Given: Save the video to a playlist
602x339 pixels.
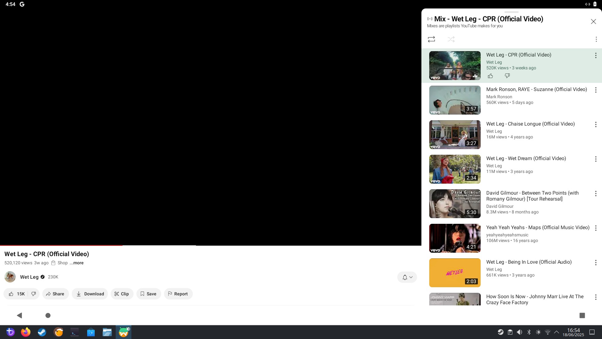Looking at the screenshot, I should (x=148, y=294).
